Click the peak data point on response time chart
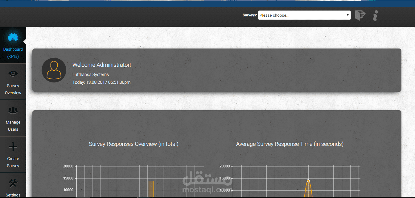 (x=308, y=181)
